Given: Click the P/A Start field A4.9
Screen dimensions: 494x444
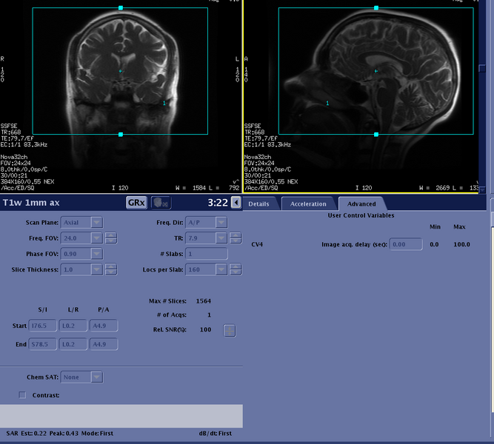Looking at the screenshot, I should [x=104, y=326].
